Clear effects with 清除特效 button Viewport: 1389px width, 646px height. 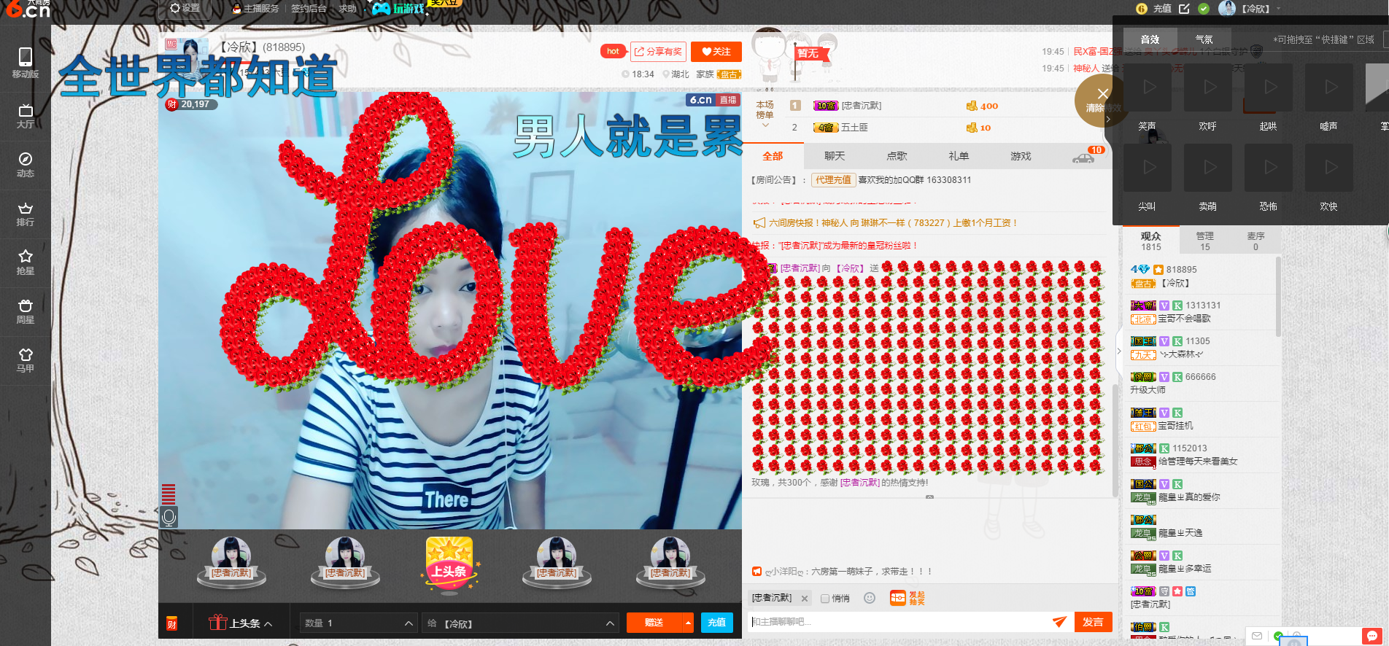[x=1102, y=101]
